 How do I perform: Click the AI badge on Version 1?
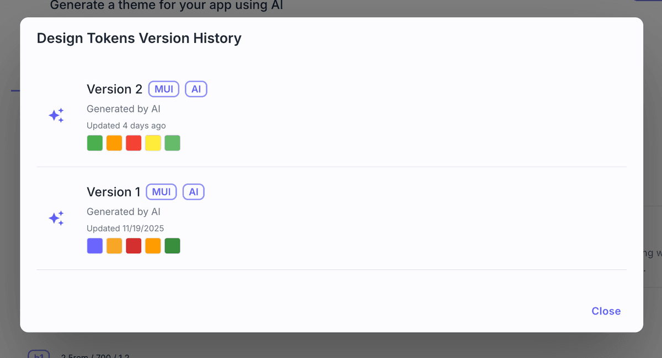tap(194, 192)
